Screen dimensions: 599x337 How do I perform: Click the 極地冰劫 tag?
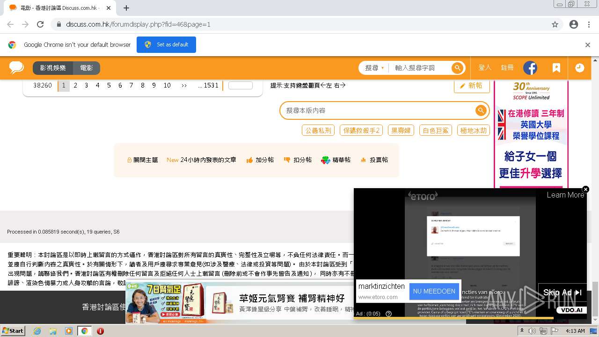tap(474, 131)
